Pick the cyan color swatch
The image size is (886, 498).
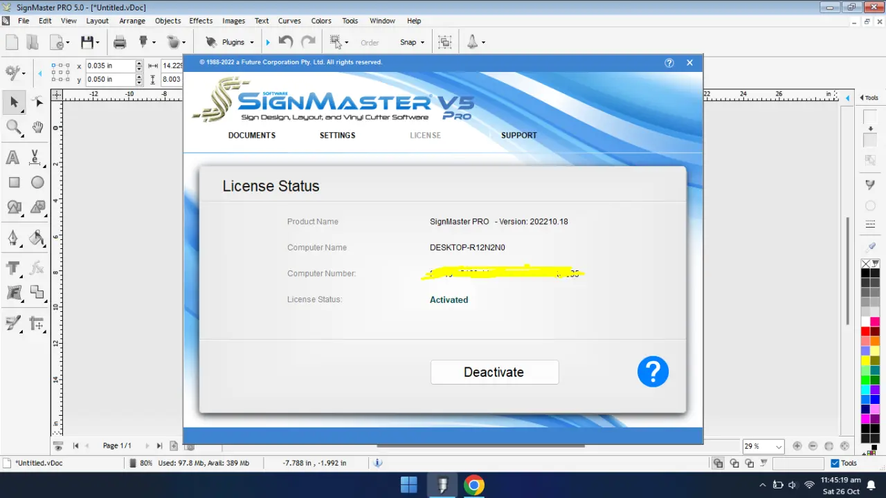click(865, 390)
